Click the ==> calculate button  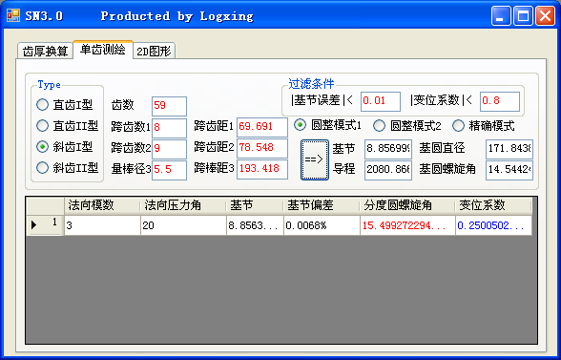click(x=315, y=159)
